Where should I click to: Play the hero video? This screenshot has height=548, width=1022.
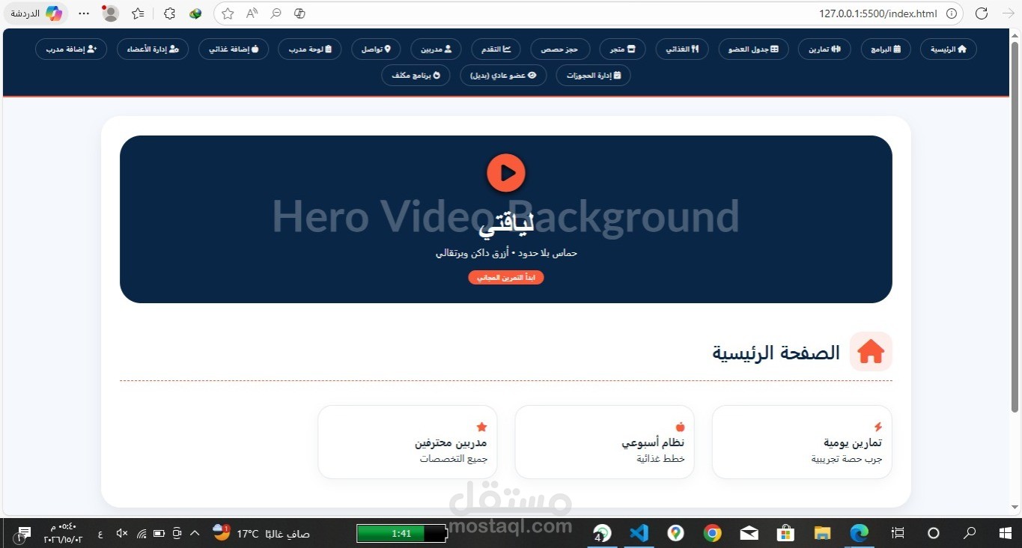pos(506,173)
